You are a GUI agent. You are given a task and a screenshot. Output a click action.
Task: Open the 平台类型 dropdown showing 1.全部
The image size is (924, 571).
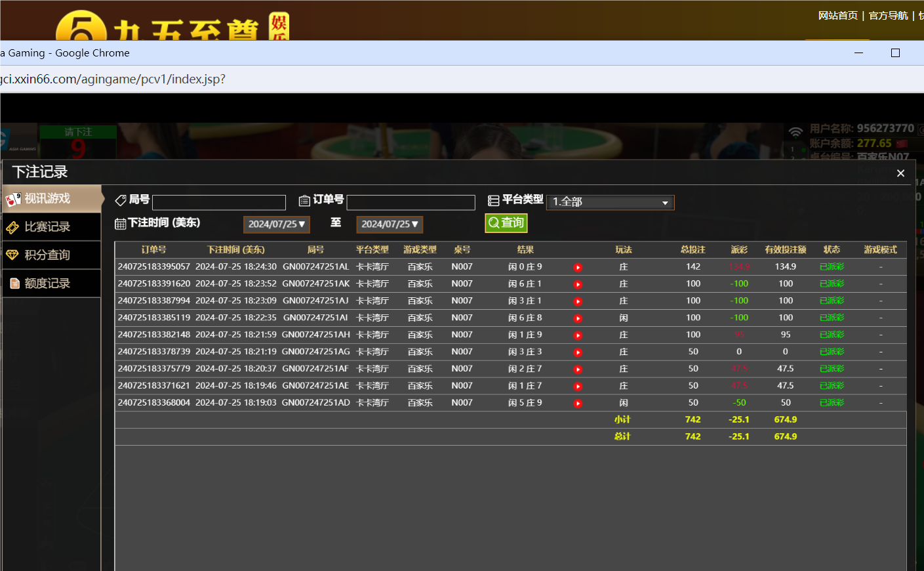tap(610, 202)
